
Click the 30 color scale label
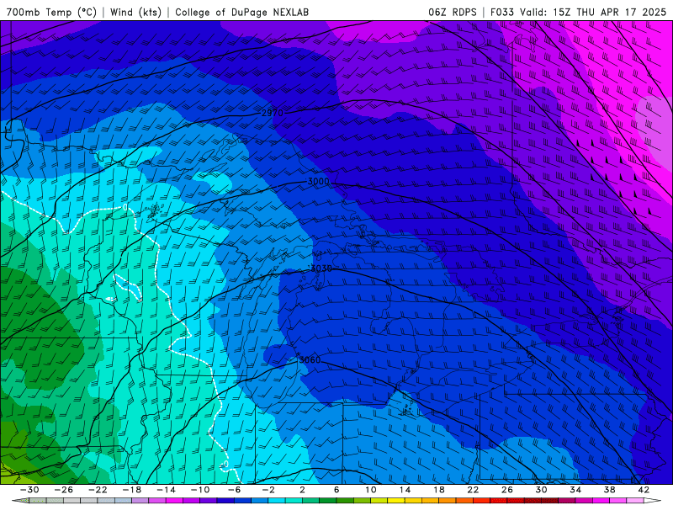[541, 490]
